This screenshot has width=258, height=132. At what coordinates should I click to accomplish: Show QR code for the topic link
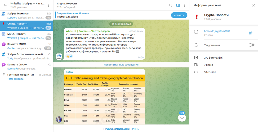[x=251, y=33]
